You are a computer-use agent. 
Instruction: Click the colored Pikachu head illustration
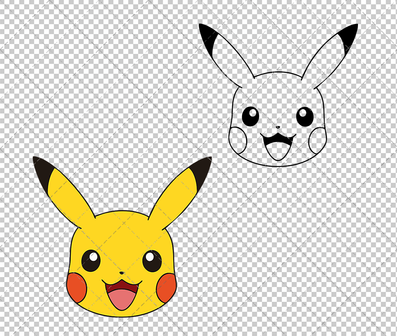pos(122,237)
